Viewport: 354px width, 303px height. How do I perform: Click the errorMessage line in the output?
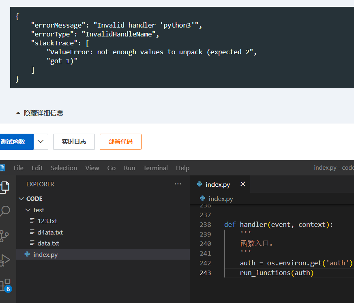(116, 25)
